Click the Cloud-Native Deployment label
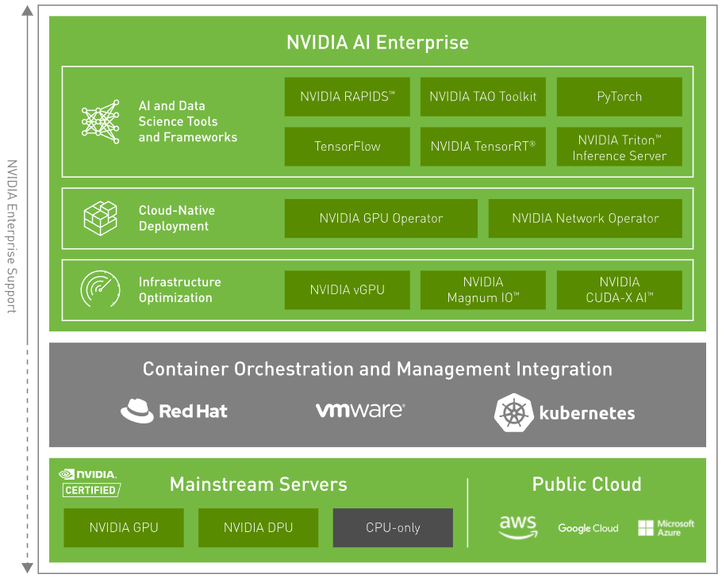This screenshot has height=582, width=726. click(177, 218)
